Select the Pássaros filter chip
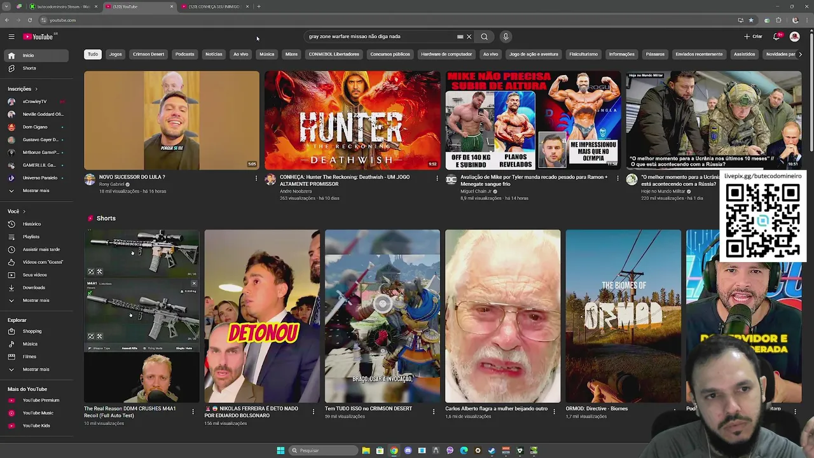Image resolution: width=814 pixels, height=458 pixels. (x=655, y=54)
